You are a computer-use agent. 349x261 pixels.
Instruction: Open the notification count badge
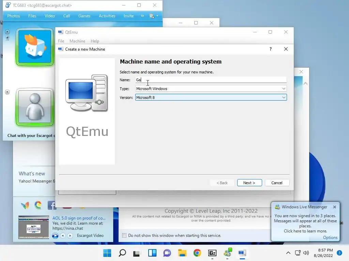[339, 253]
